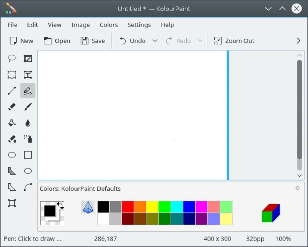Viewport: 308px width, 247px height.
Task: Select the free-form selection lasso tool
Action: [12, 59]
